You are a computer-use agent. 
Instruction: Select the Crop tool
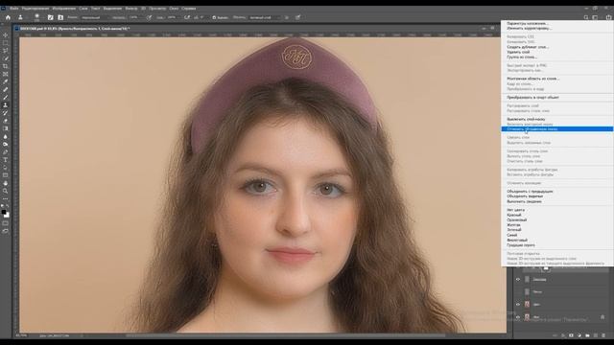tap(6, 66)
